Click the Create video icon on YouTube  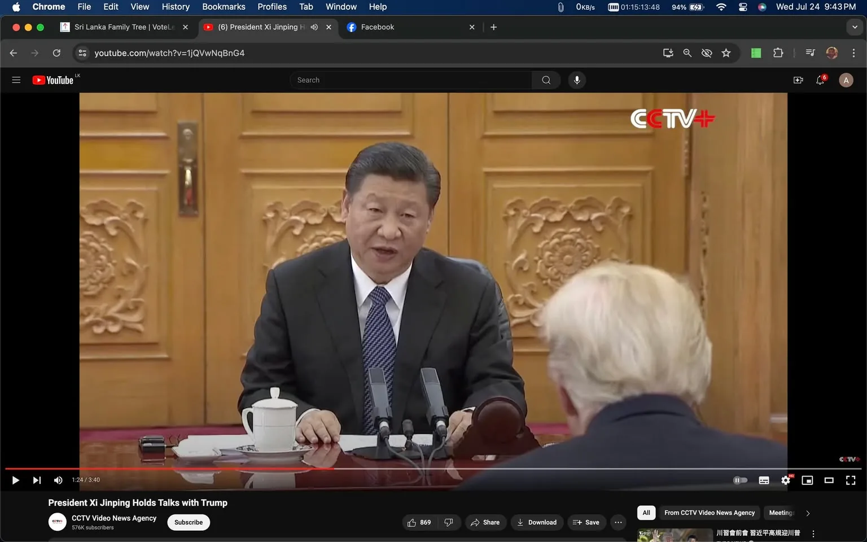798,80
